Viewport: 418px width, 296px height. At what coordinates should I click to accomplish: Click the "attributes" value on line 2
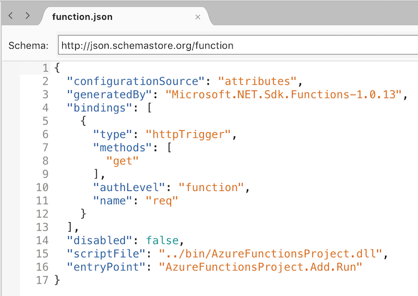tap(257, 81)
